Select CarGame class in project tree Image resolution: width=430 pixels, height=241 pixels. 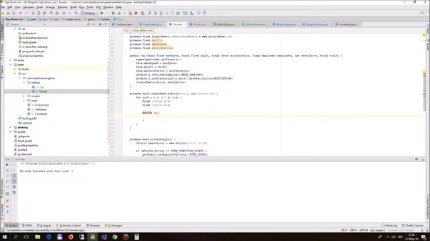(40, 110)
